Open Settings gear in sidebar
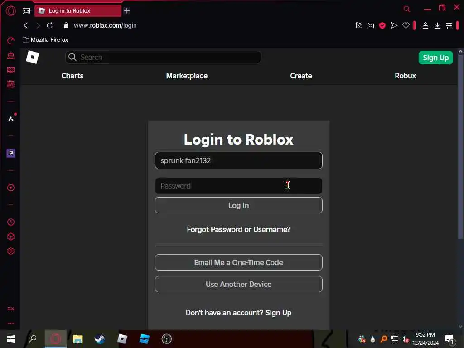Image resolution: width=464 pixels, height=348 pixels. coord(11,251)
